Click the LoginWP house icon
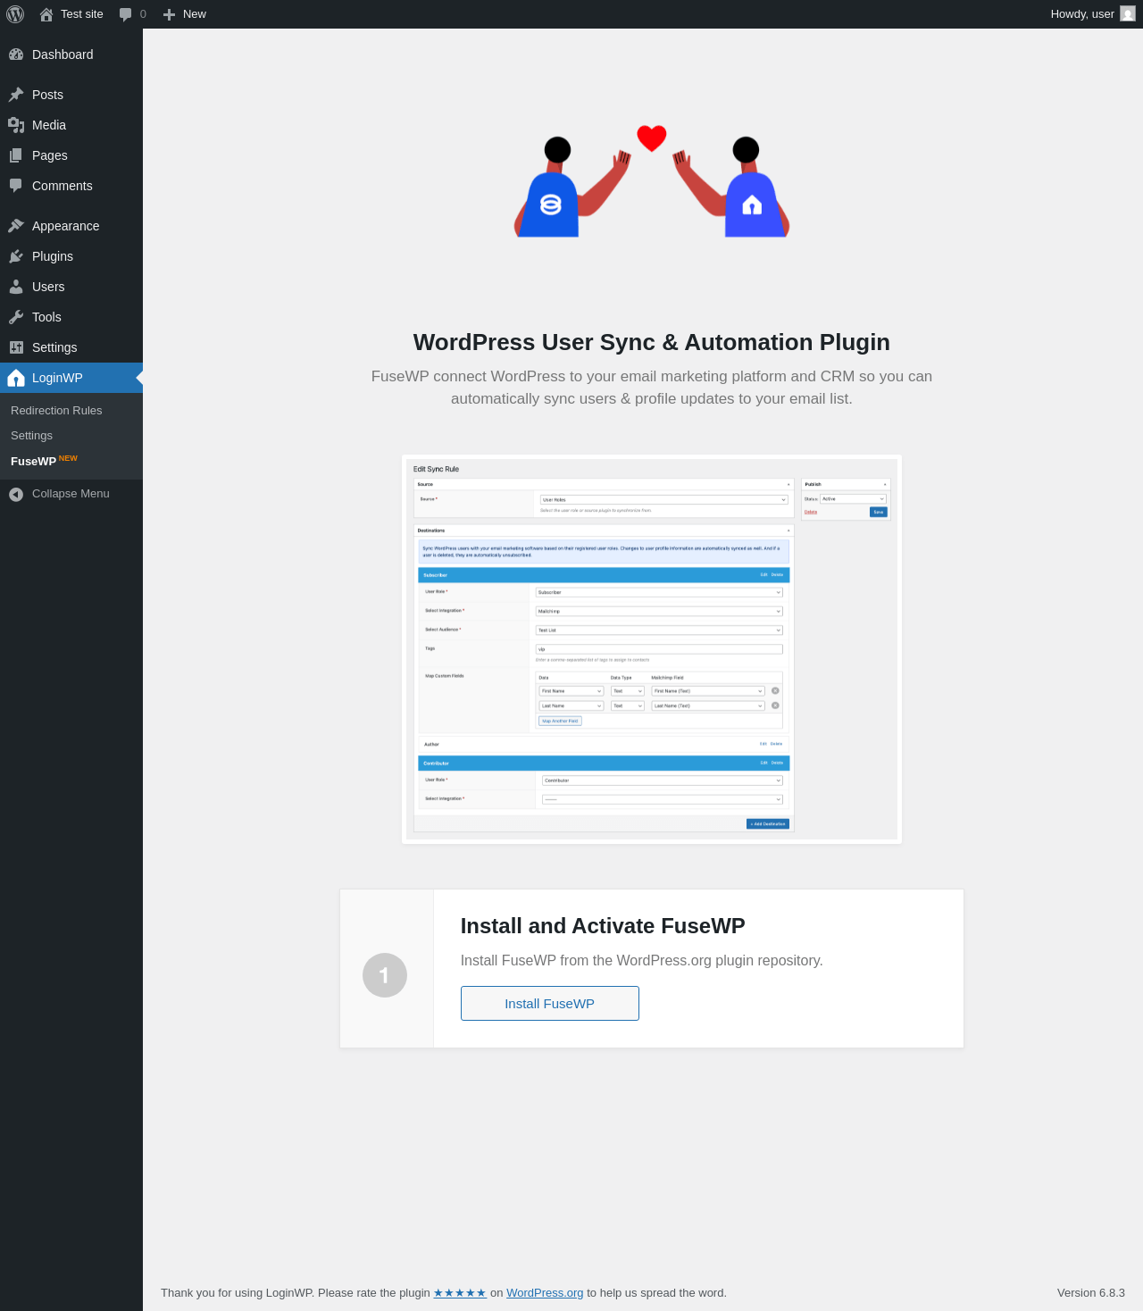Image resolution: width=1143 pixels, height=1311 pixels. (x=16, y=378)
